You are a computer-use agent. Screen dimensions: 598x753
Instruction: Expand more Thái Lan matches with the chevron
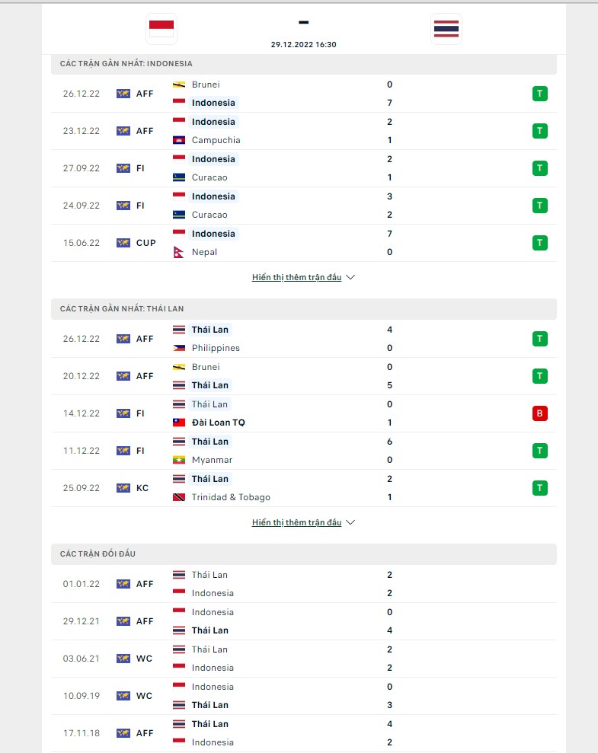[x=350, y=523]
